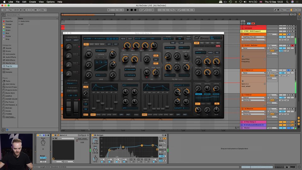Click the arrangement Record button

point(135,10)
